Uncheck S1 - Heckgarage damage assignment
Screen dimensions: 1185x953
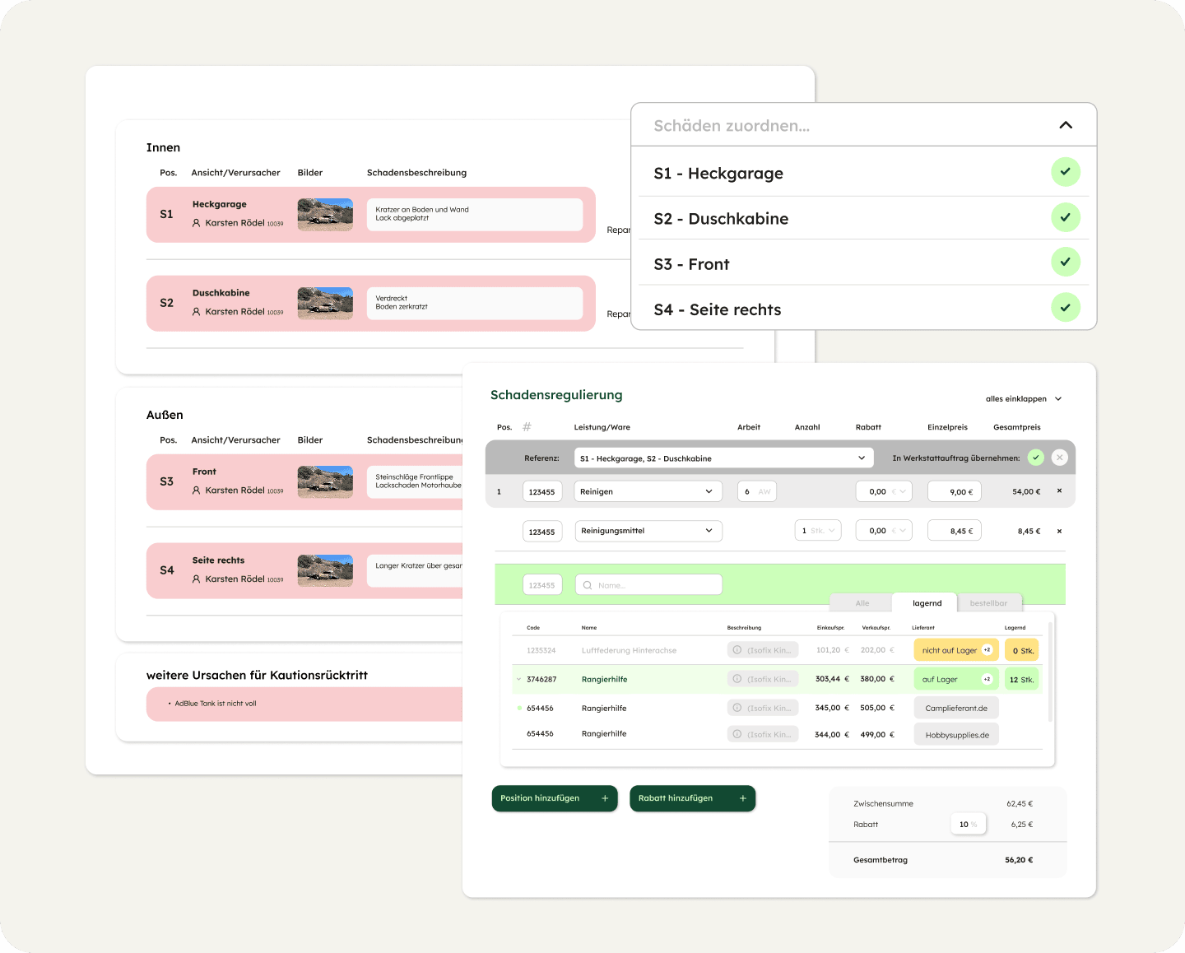1065,172
